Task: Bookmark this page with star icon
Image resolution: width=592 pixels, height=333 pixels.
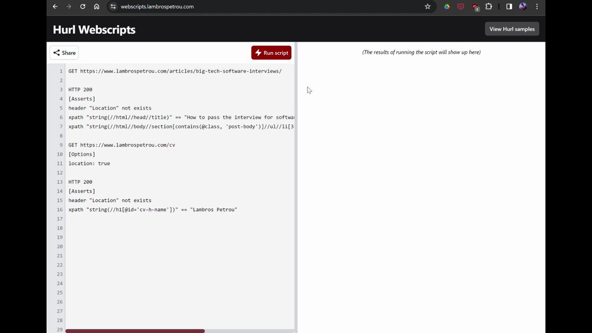Action: pyautogui.click(x=428, y=6)
